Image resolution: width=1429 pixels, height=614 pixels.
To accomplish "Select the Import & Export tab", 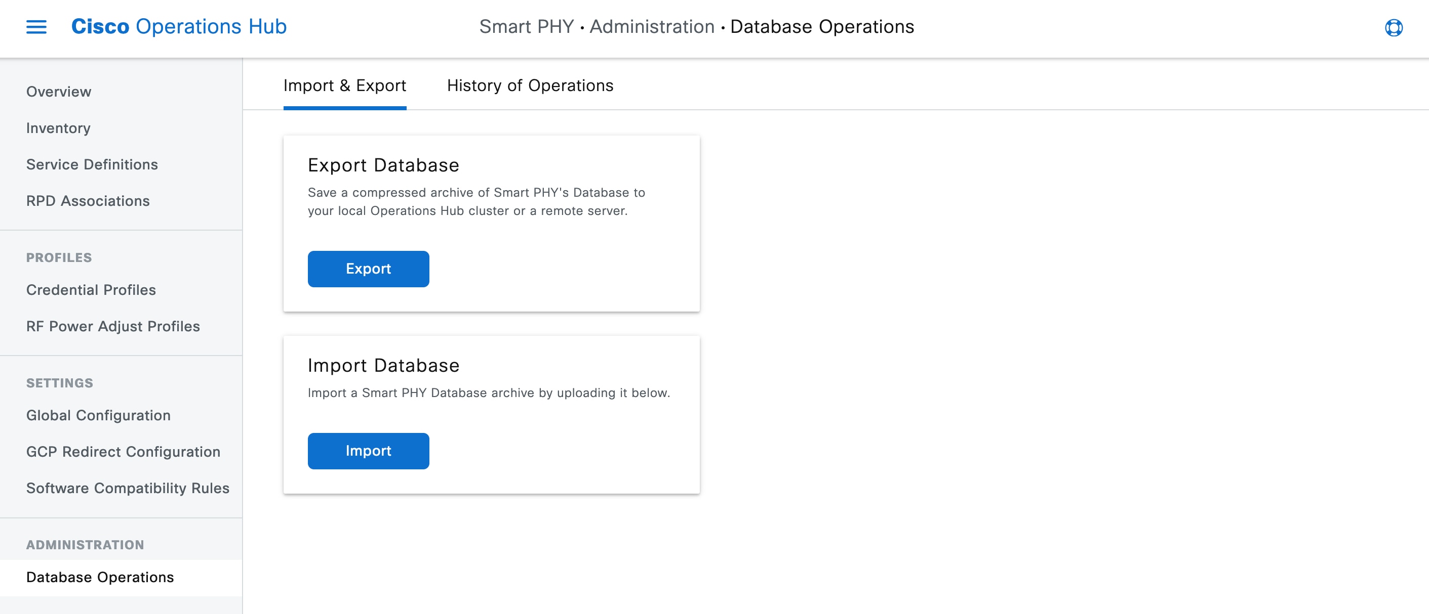I will (x=344, y=85).
